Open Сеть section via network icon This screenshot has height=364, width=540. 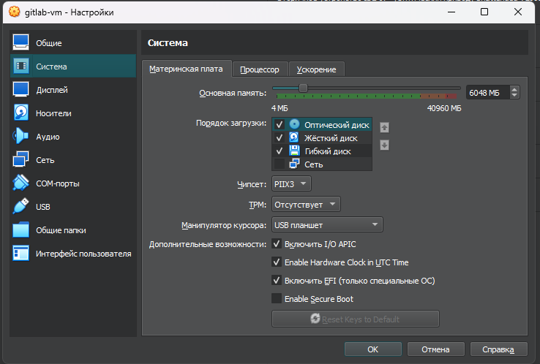pos(20,159)
